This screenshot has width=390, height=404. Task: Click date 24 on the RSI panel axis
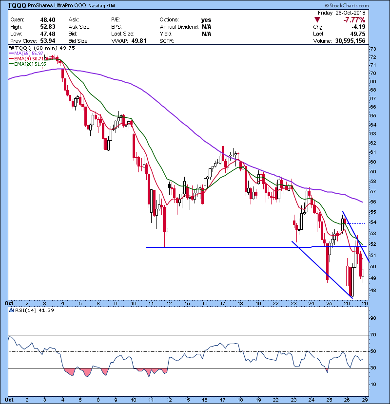tap(312, 400)
